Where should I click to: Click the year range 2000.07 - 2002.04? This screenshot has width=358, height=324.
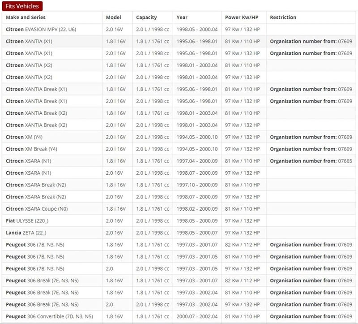[197, 316]
